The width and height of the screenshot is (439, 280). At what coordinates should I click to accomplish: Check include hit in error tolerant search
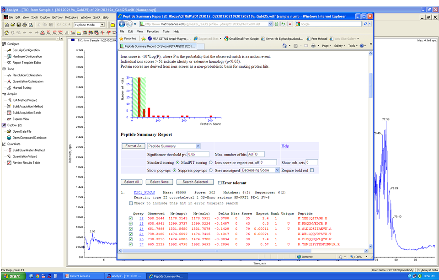click(131, 203)
